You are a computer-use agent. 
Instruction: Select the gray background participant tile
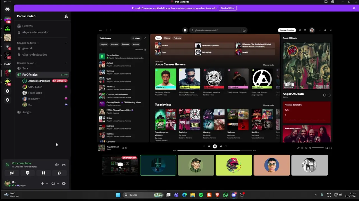(x=309, y=165)
